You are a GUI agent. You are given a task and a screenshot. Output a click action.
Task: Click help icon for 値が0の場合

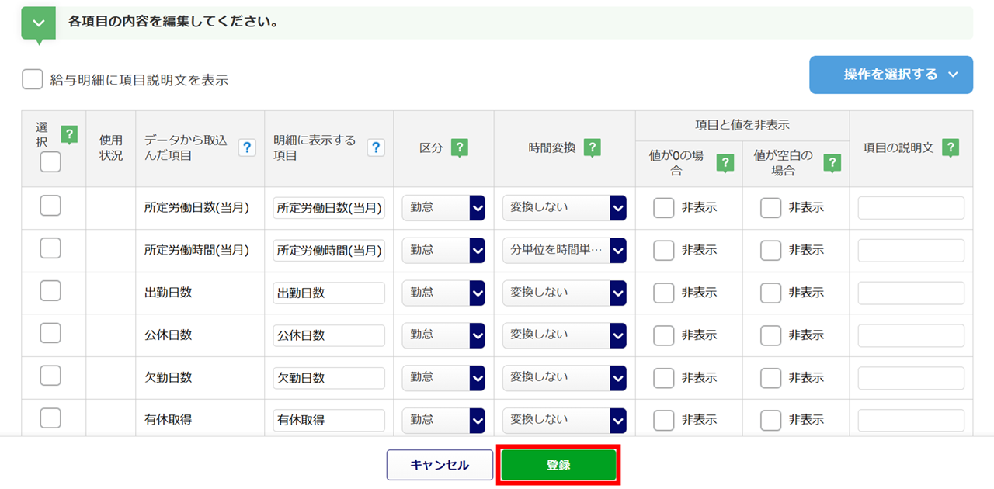[x=725, y=162]
